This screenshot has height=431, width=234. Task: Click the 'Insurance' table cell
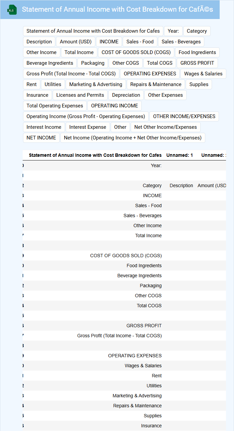151,426
